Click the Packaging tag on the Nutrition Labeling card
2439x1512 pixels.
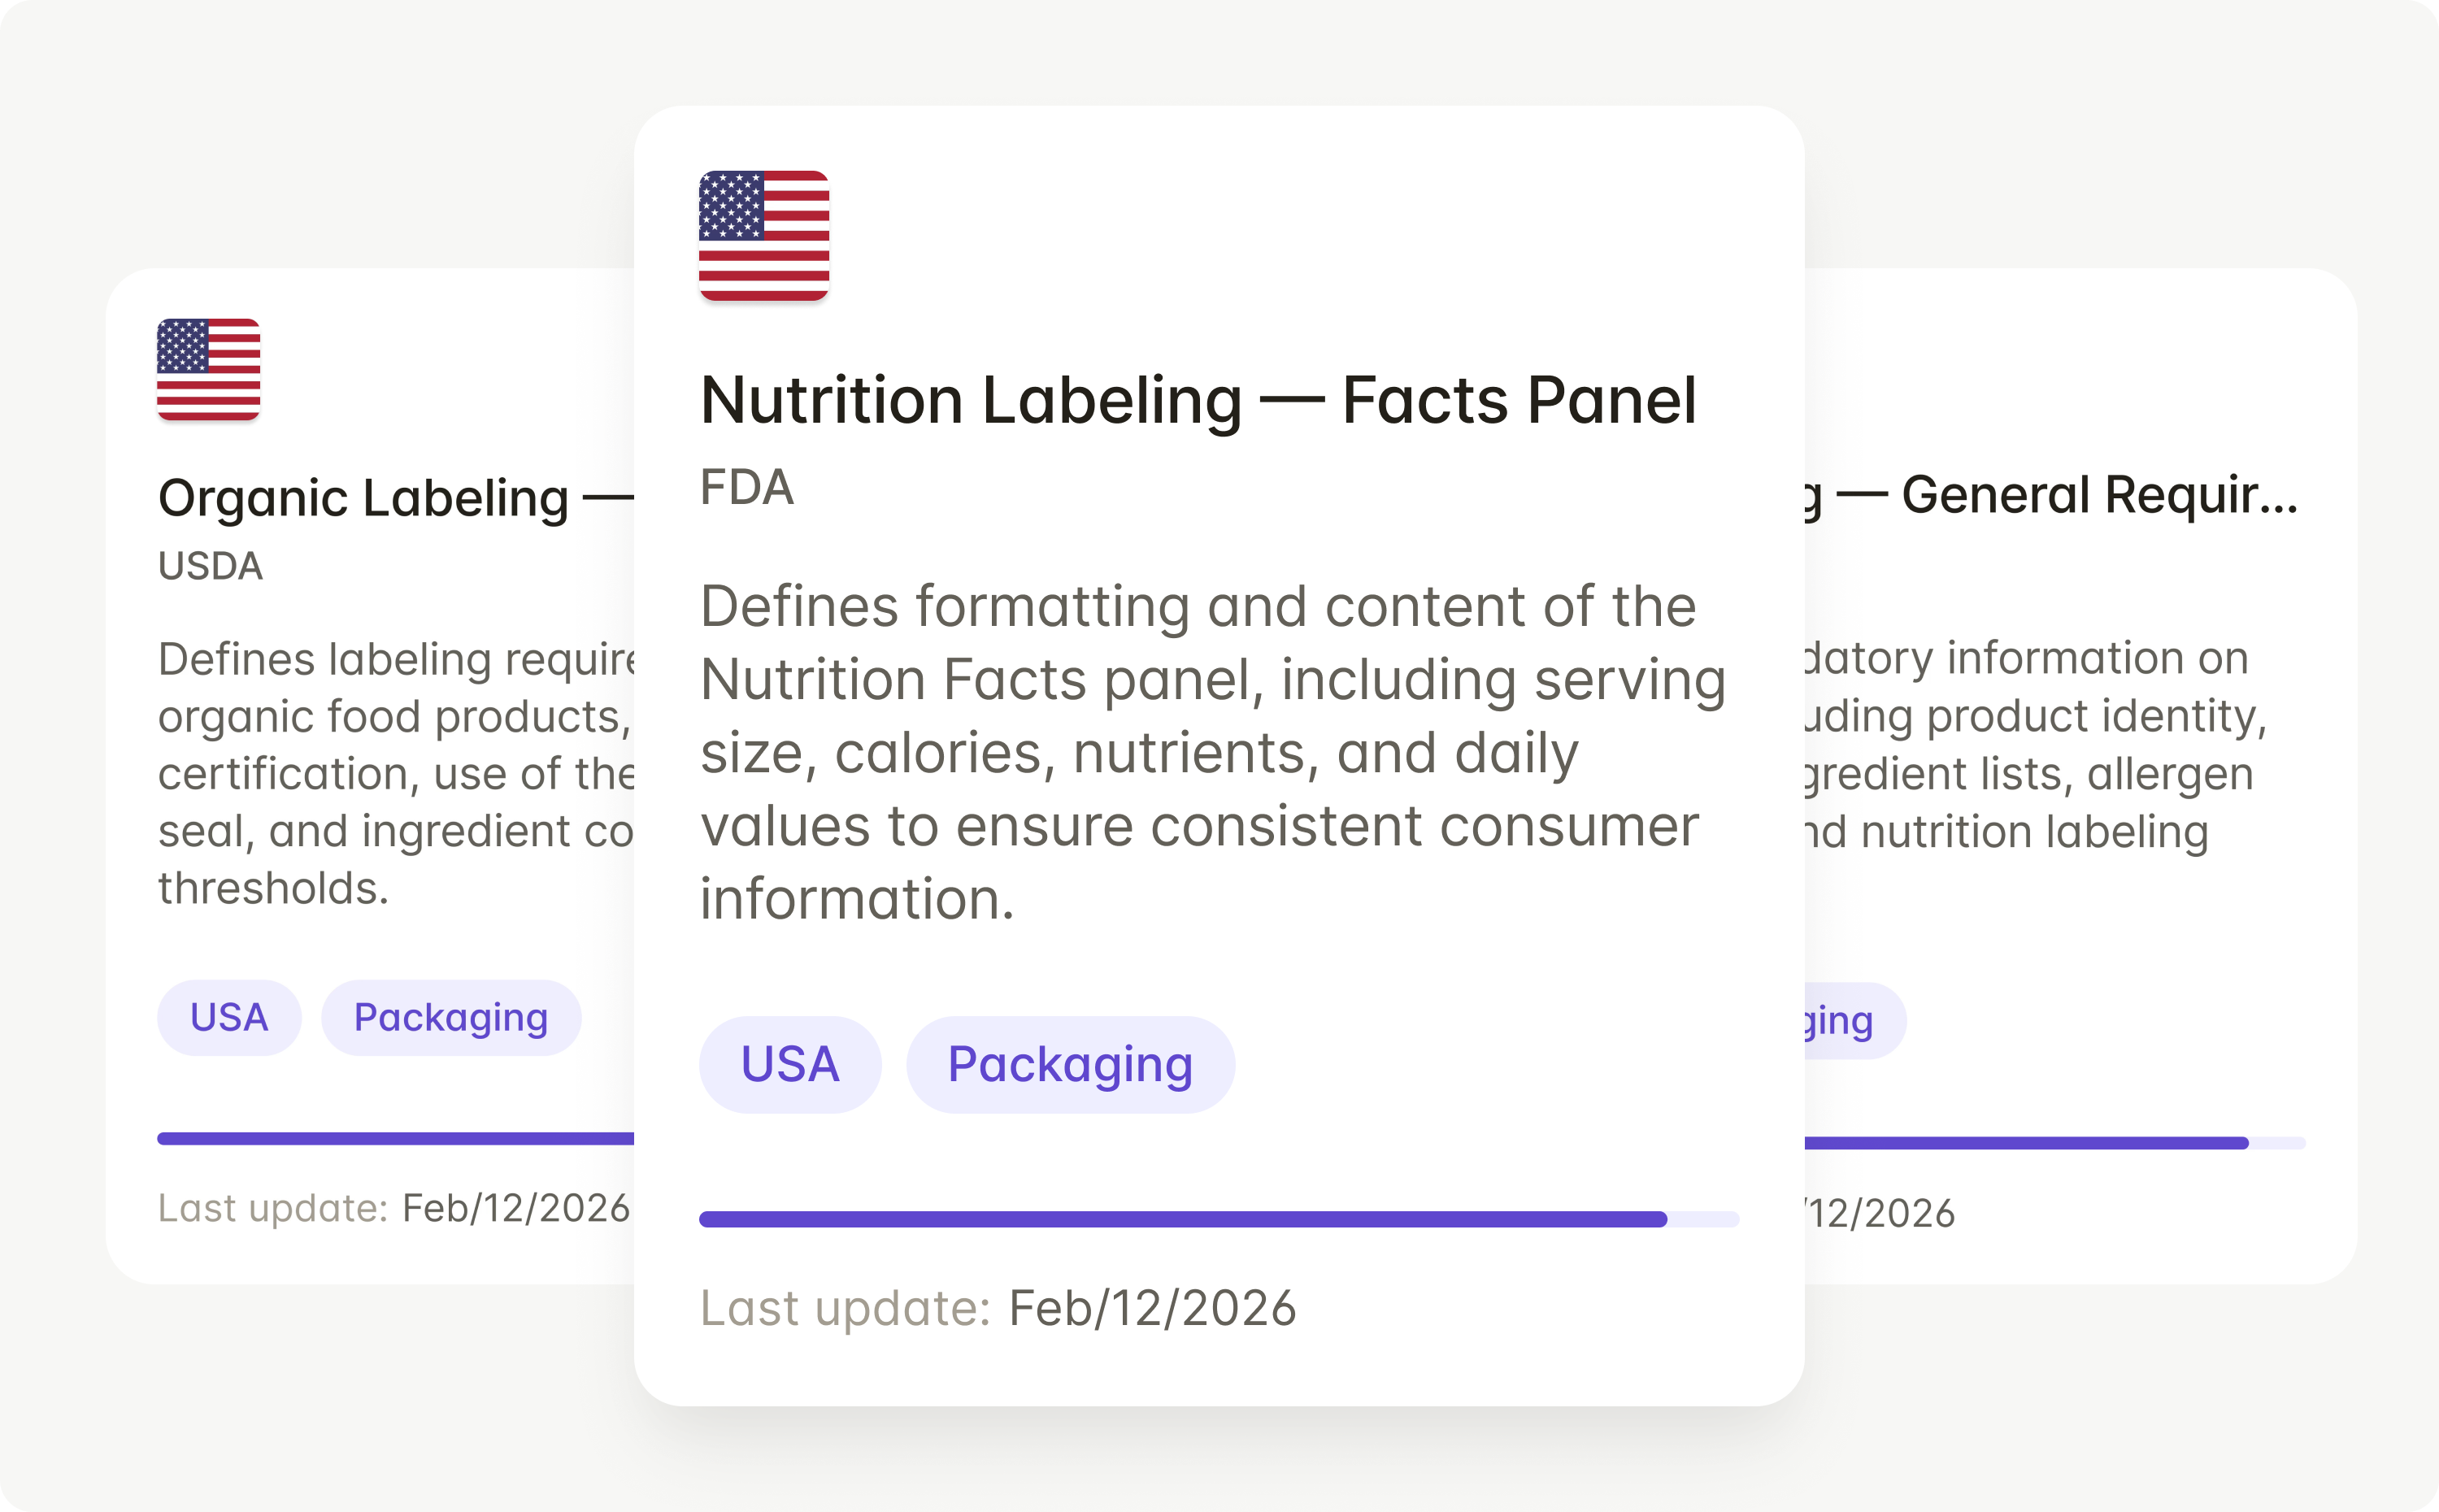point(1070,1063)
